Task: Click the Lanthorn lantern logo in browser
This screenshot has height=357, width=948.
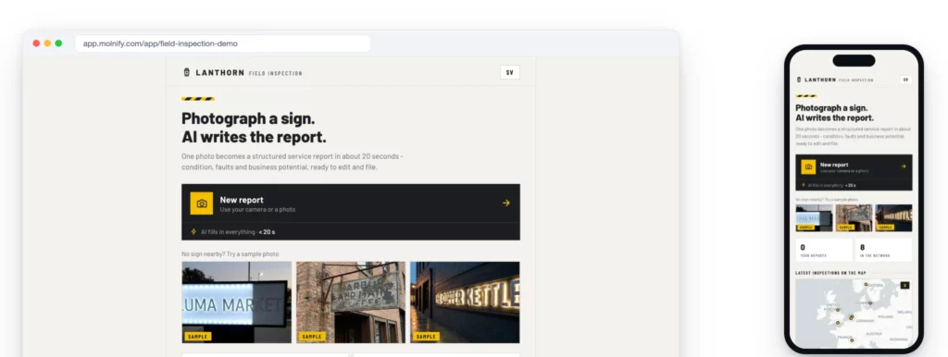Action: [x=186, y=72]
